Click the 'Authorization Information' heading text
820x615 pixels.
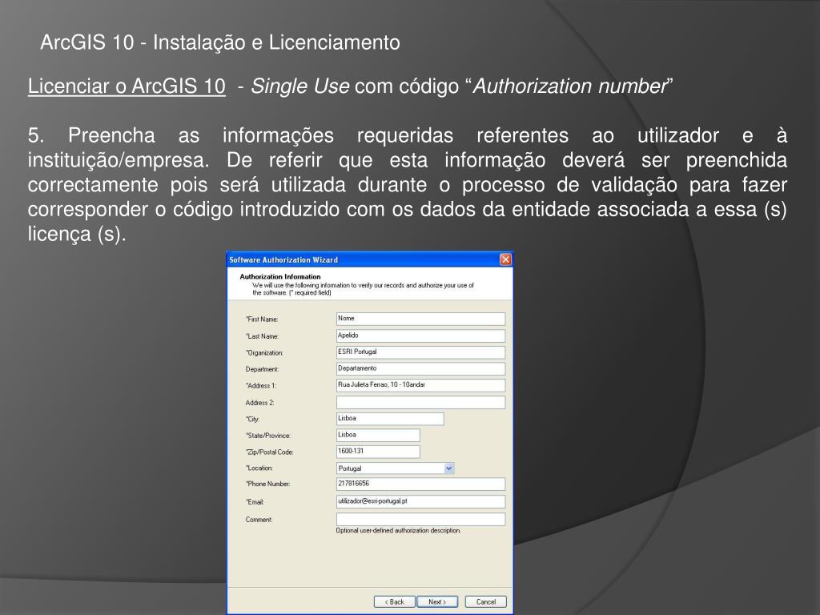click(279, 276)
